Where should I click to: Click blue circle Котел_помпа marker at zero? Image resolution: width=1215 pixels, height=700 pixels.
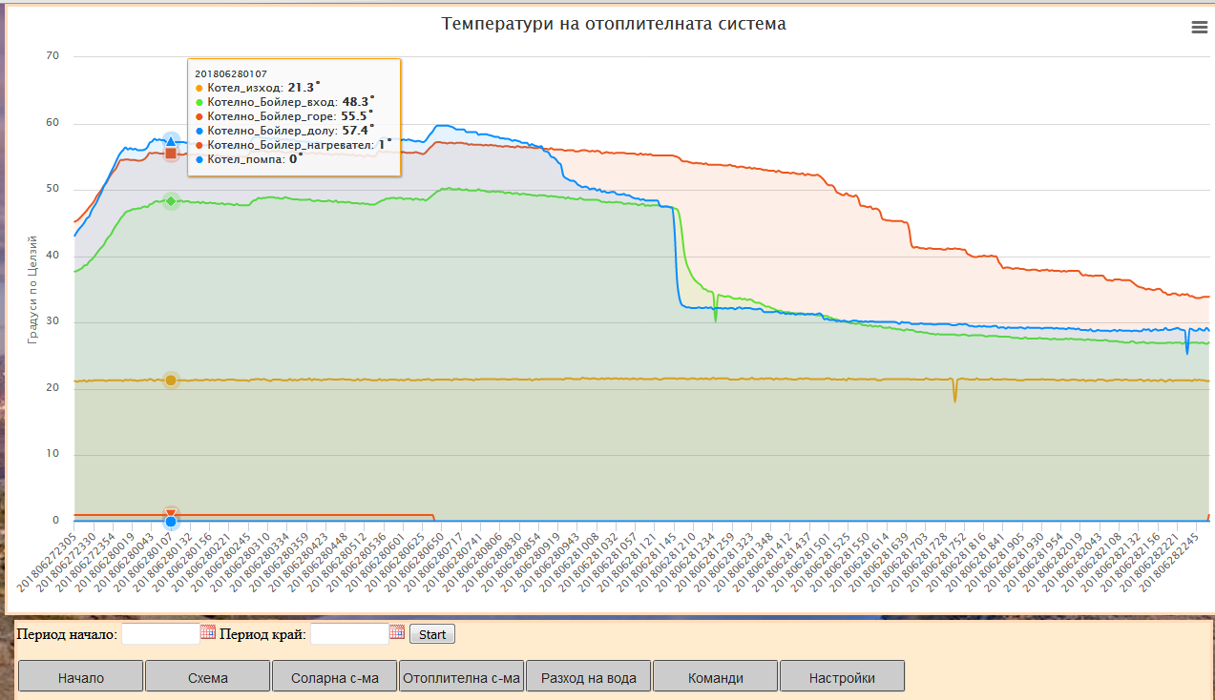click(171, 522)
